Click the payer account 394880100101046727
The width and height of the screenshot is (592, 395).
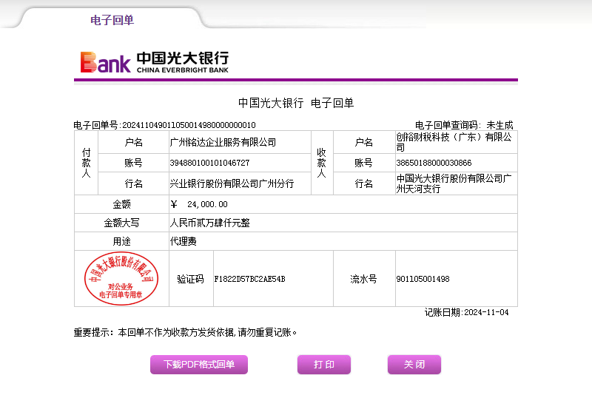[209, 163]
